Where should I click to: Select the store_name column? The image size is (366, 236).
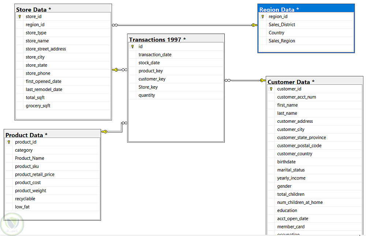click(63, 41)
